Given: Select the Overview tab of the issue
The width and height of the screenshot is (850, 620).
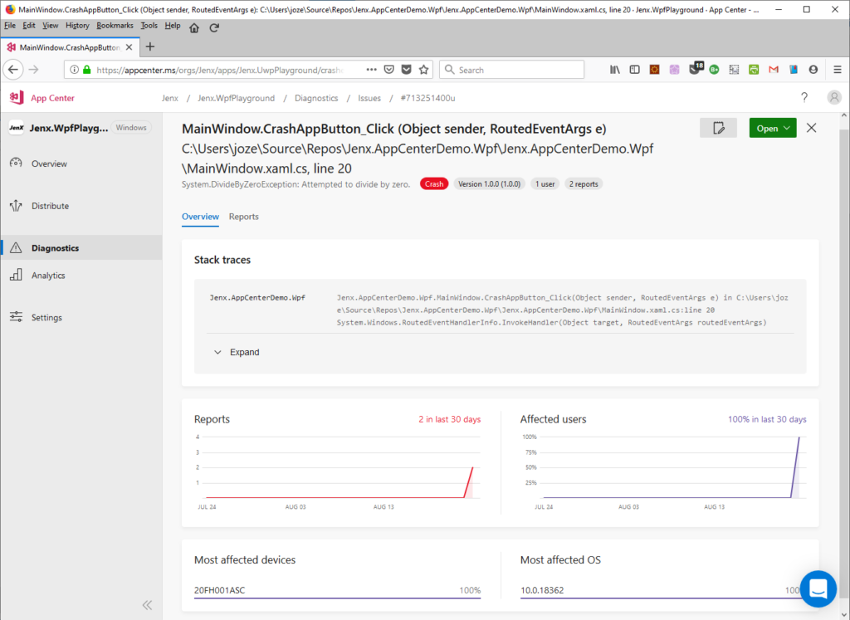Looking at the screenshot, I should [201, 217].
